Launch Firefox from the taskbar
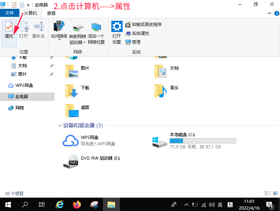This screenshot has height=211, width=280. pyautogui.click(x=77, y=204)
